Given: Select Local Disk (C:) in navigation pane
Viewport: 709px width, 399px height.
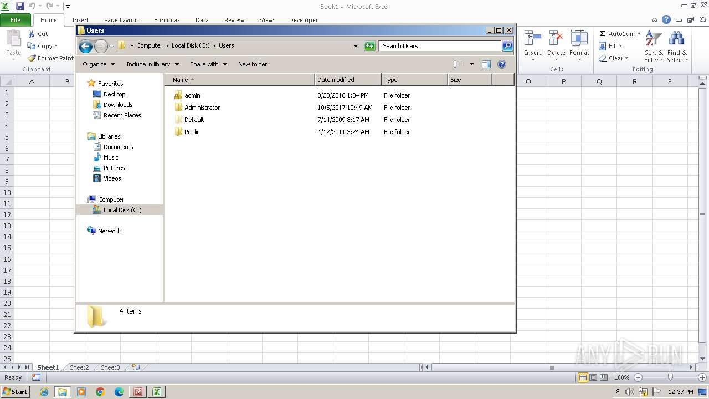Looking at the screenshot, I should [120, 210].
